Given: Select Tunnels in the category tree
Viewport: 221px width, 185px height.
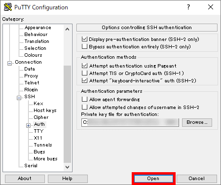Looking at the screenshot, I should (x=43, y=145).
